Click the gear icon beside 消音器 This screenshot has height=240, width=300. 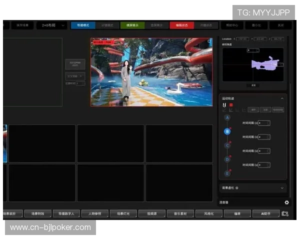coord(286,202)
